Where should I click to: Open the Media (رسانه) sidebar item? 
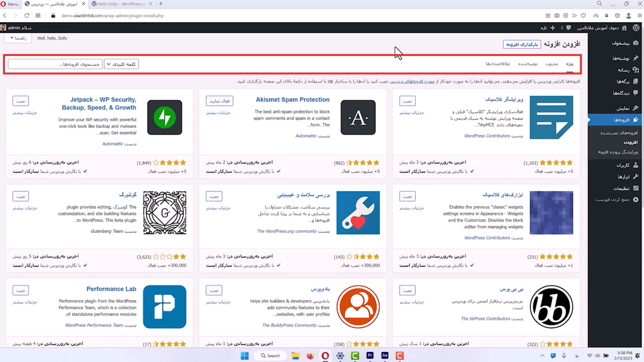pos(628,70)
